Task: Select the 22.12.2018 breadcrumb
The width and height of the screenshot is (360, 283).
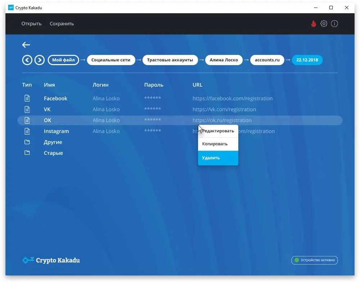Action: coord(307,60)
